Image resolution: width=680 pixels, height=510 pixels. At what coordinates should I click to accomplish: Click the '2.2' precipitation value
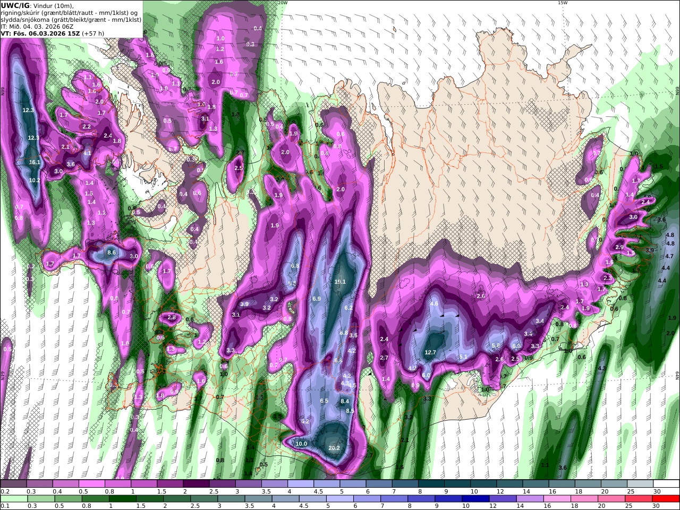coord(87,126)
